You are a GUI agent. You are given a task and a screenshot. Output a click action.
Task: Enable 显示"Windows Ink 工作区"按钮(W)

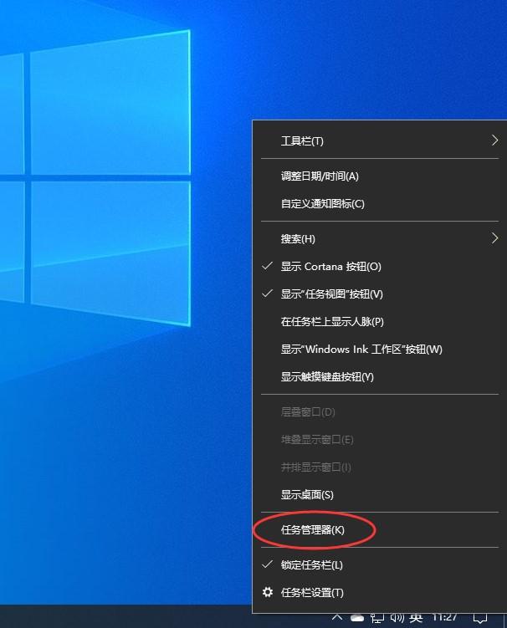click(x=361, y=350)
